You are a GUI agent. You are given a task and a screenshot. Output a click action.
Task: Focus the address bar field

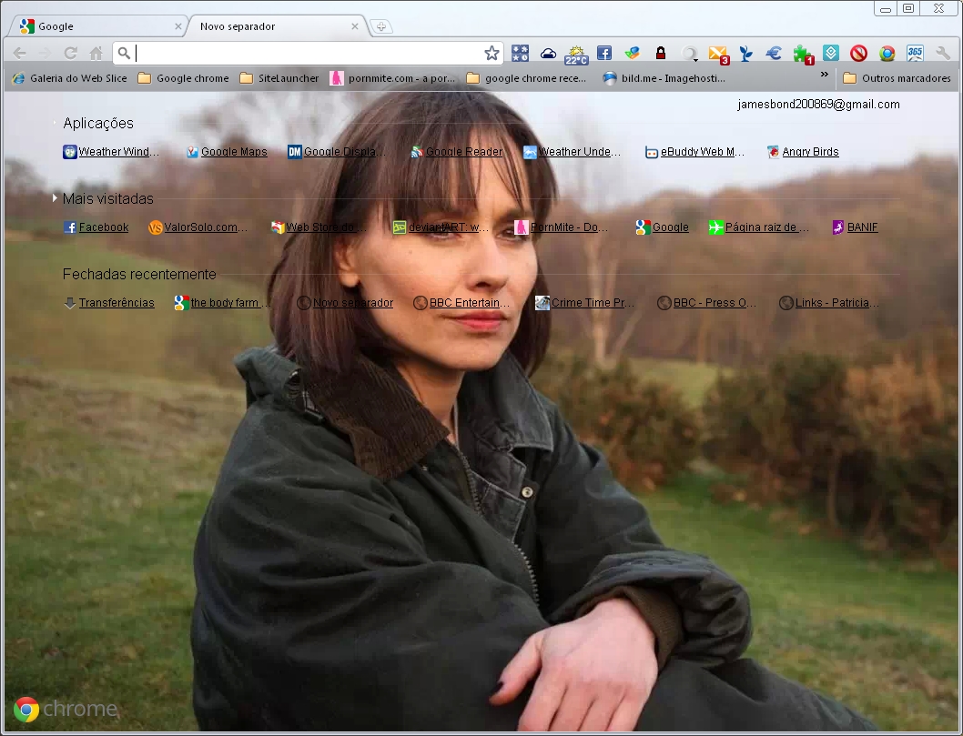[x=307, y=54]
